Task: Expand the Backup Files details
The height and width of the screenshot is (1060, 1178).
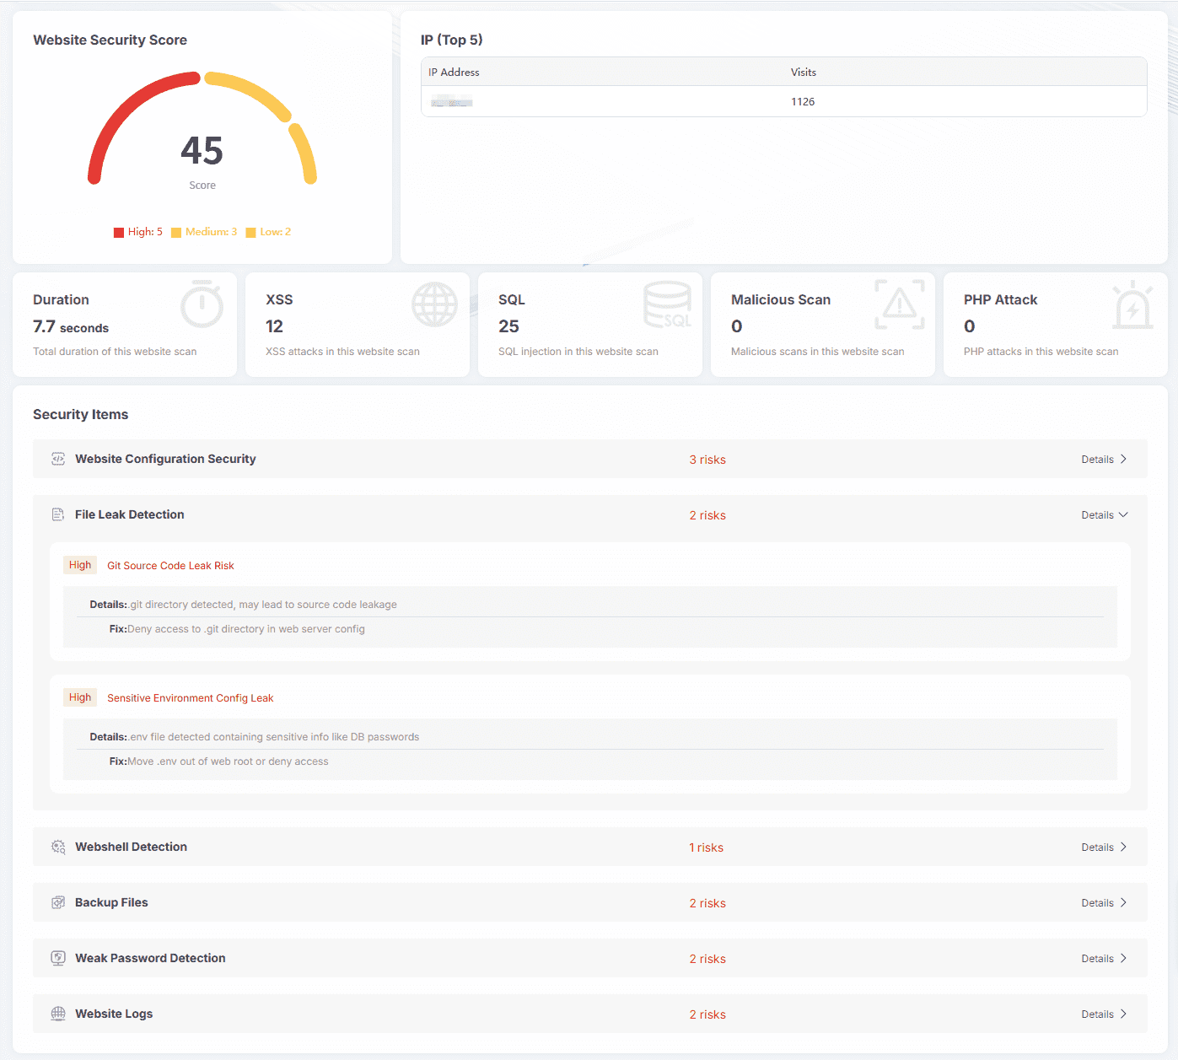Action: 1104,903
